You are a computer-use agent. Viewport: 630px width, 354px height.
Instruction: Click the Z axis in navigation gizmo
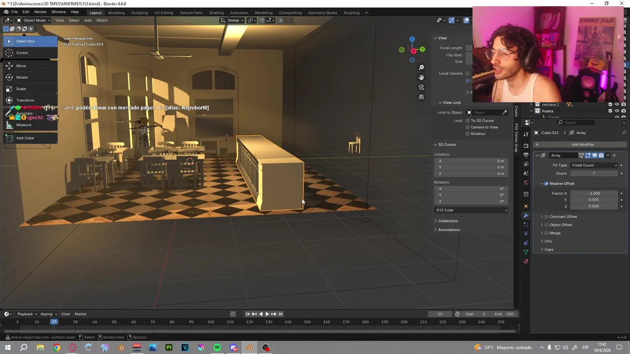point(412,39)
